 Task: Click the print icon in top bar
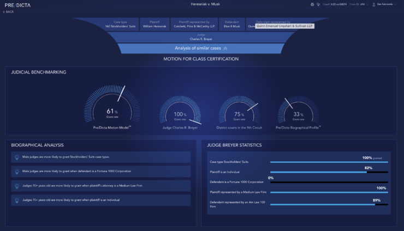pyautogui.click(x=312, y=4)
